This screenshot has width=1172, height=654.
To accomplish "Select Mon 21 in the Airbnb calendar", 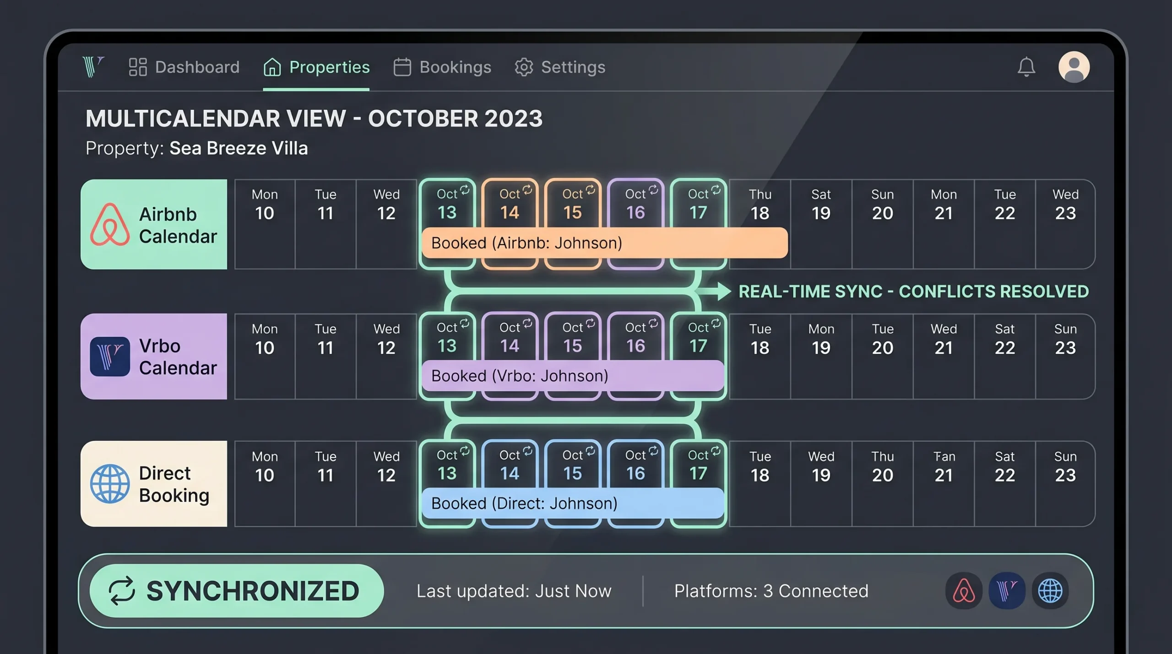I will coord(944,224).
